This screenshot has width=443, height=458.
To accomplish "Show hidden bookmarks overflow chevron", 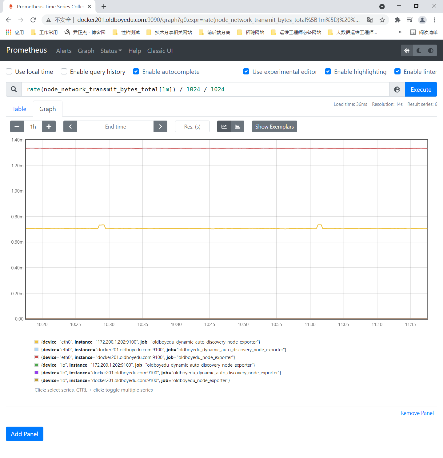I will click(x=400, y=32).
